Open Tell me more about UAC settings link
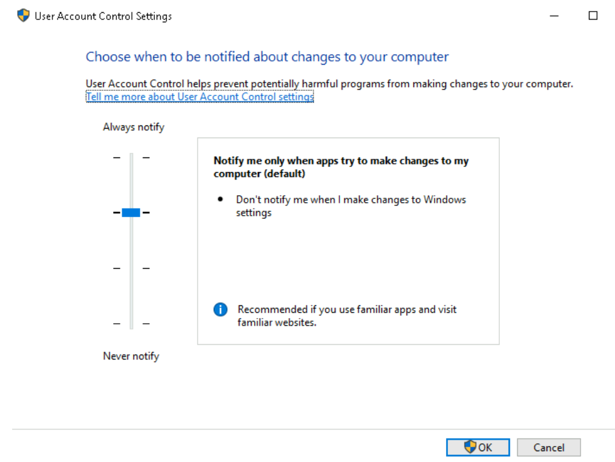Image resolution: width=615 pixels, height=462 pixels. (200, 97)
